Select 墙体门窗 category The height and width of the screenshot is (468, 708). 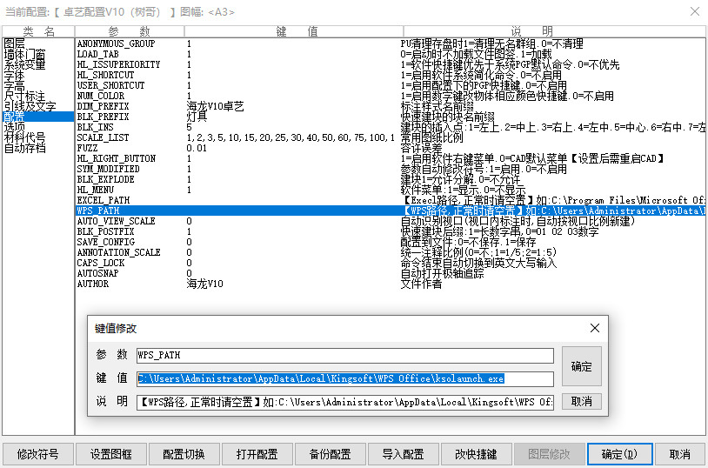25,53
